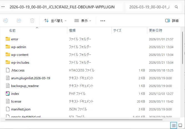Focus the folder search box
The height and width of the screenshot is (129, 185).
coord(153,7)
